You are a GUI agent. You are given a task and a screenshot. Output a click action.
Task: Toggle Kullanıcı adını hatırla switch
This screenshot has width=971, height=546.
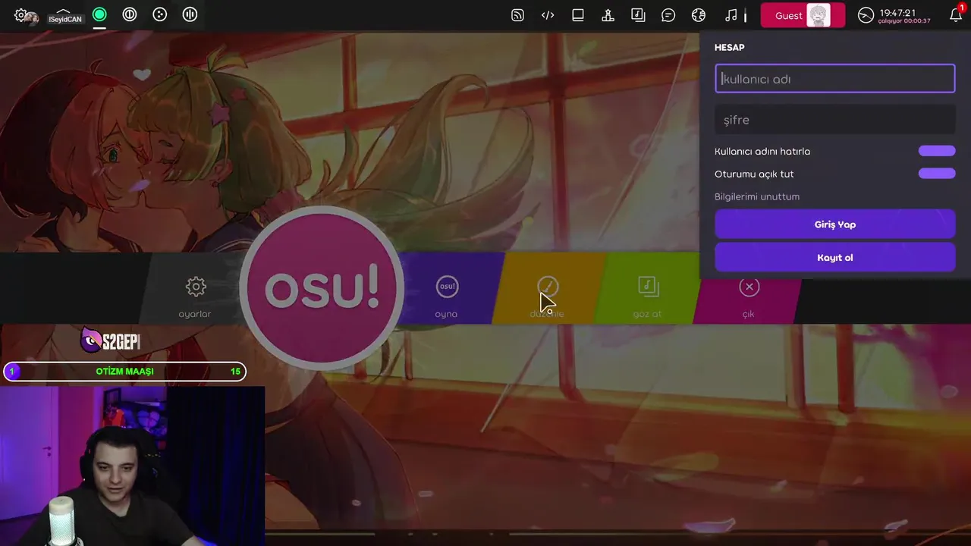[937, 151]
